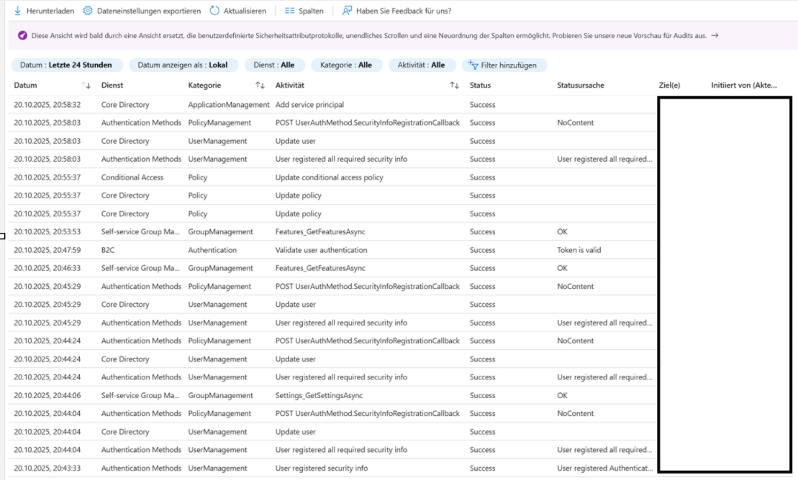The image size is (798, 480).
Task: Select the 'Validate user authentication' activity
Action: (x=321, y=250)
